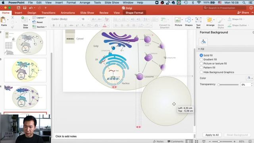Apply italic formatting

[60, 25]
